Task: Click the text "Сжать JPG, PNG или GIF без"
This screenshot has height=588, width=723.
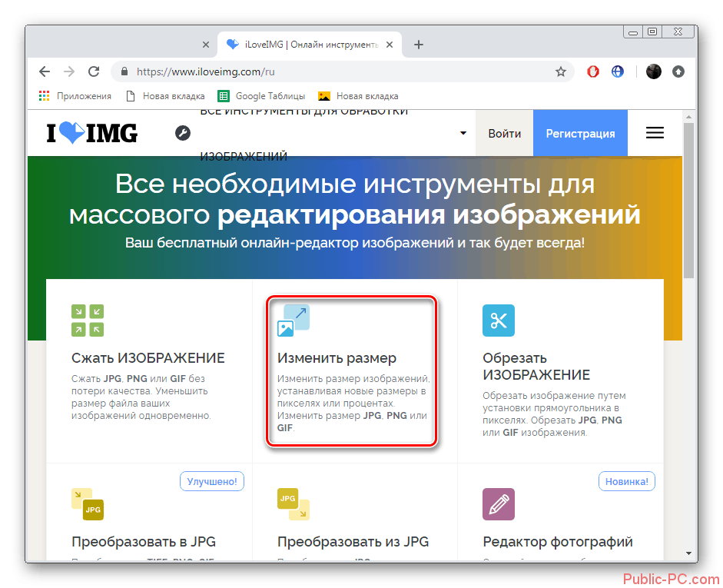Action: pyautogui.click(x=138, y=379)
